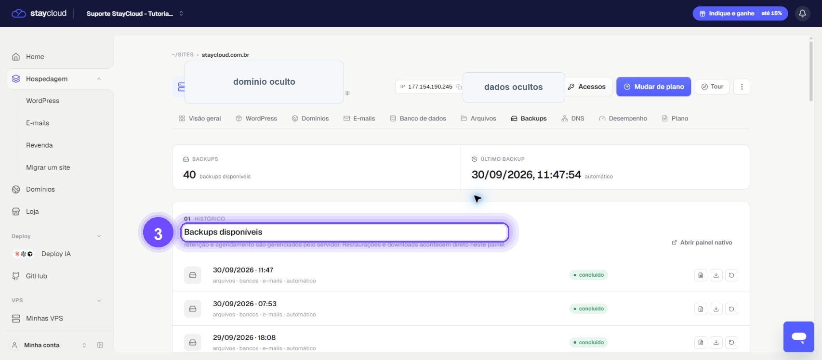Image resolution: width=822 pixels, height=360 pixels.
Task: Download the 30/09/2026 07:53 backup
Action: 716,309
